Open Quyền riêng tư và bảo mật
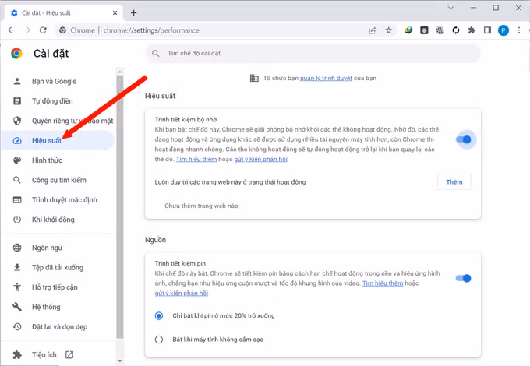This screenshot has height=366, width=530. 72,121
